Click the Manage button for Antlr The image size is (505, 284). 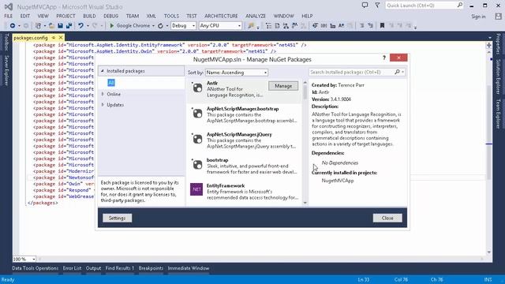pos(283,86)
